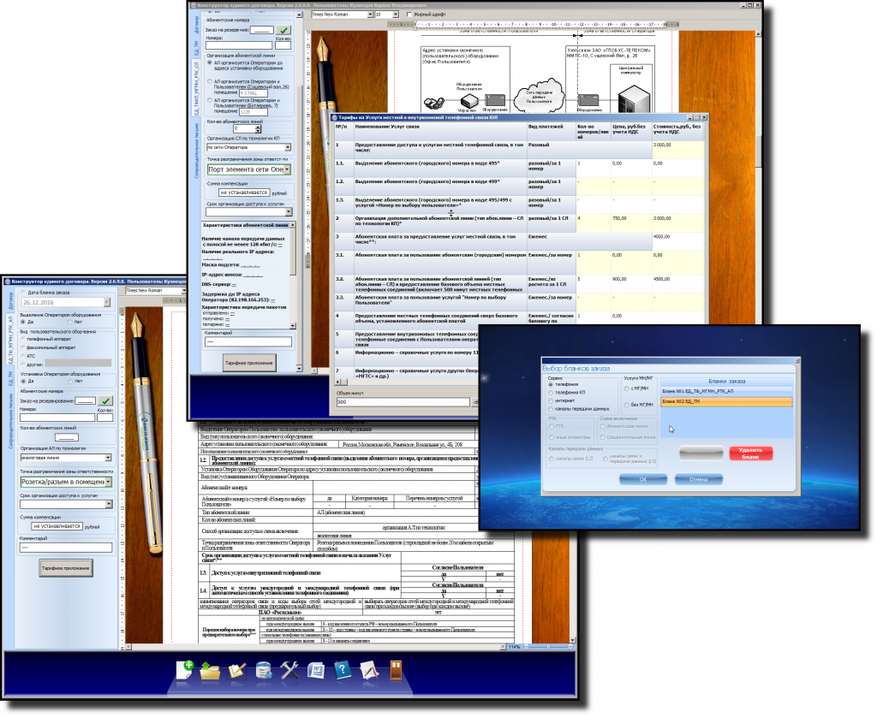Open 'Сопроводительное письмо' tab in bottom-left window

[9, 421]
